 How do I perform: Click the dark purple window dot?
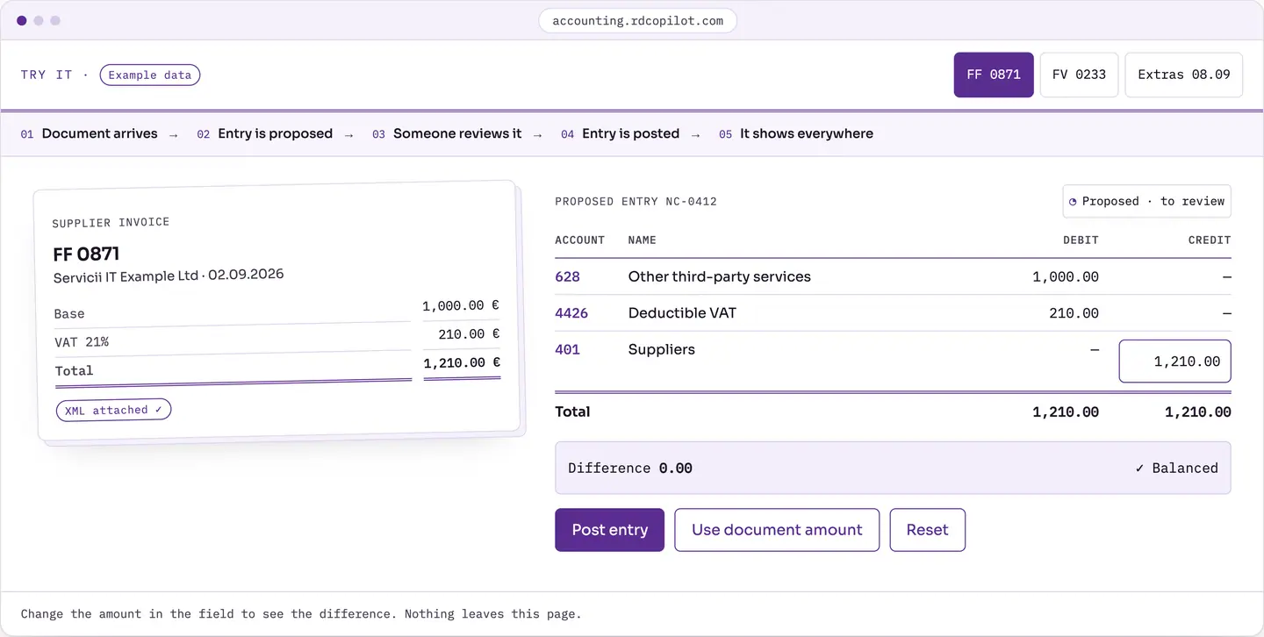[x=22, y=20]
